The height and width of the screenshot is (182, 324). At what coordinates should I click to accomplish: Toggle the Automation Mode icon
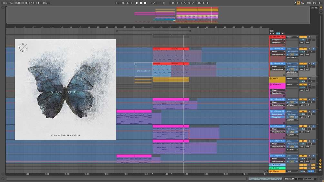[278, 34]
